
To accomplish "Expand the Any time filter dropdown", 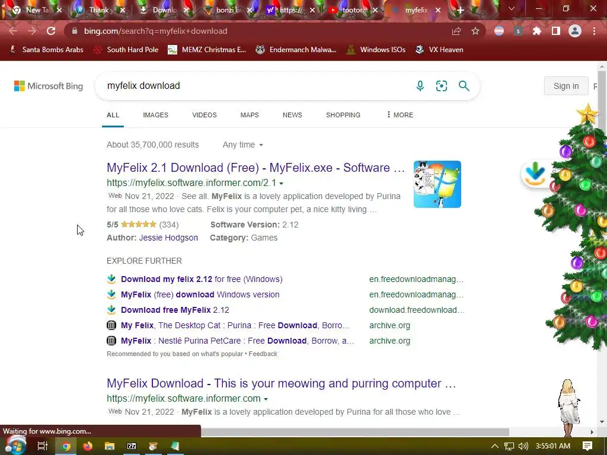I will (x=242, y=145).
